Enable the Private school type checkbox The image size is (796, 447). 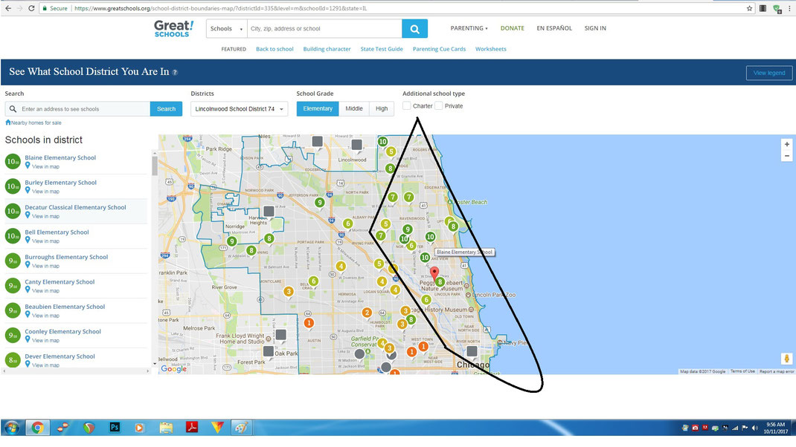point(439,106)
